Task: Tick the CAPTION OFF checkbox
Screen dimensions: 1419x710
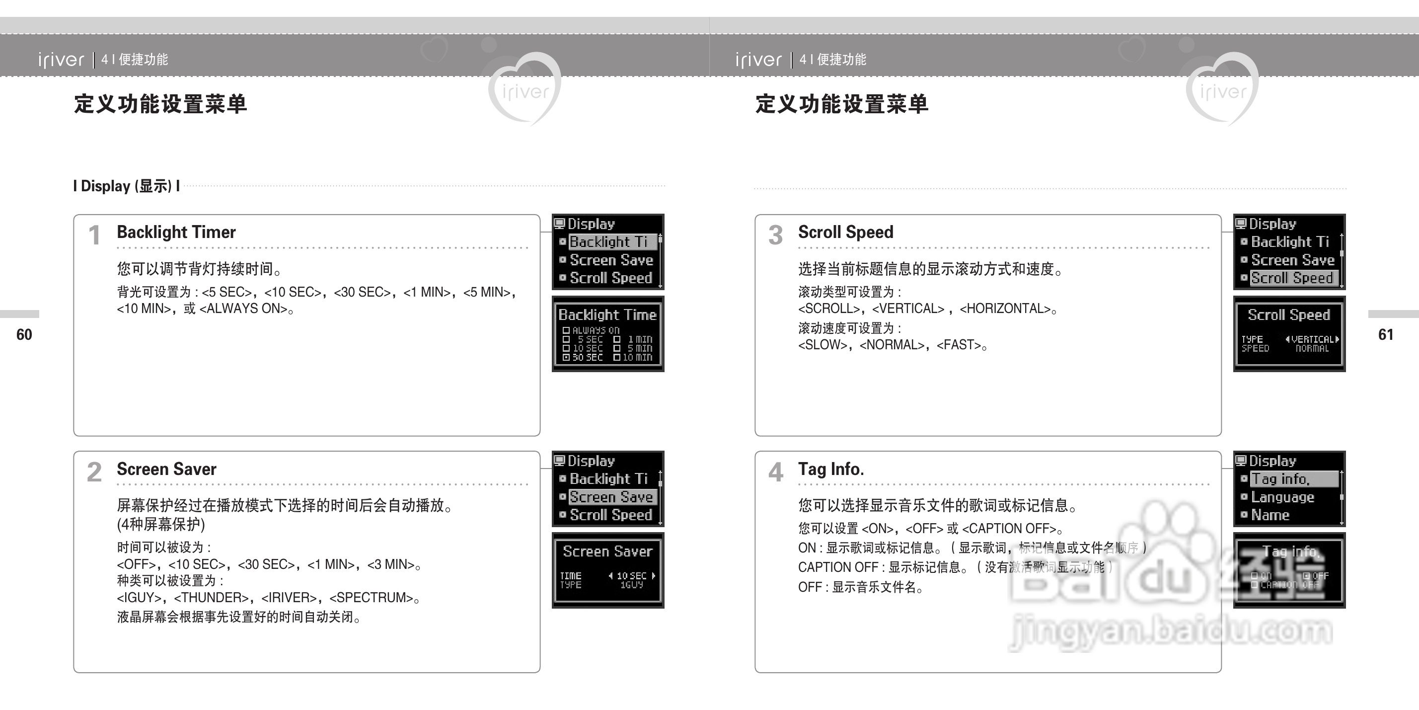Action: [1254, 585]
